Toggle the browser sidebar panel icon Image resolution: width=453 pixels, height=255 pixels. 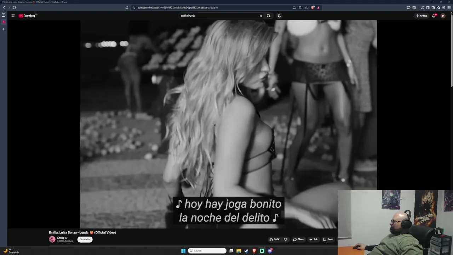pyautogui.click(x=428, y=7)
